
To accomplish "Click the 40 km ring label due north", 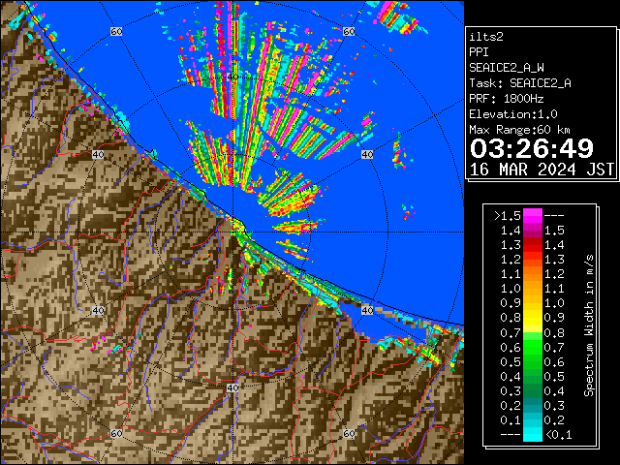I will tap(232, 77).
